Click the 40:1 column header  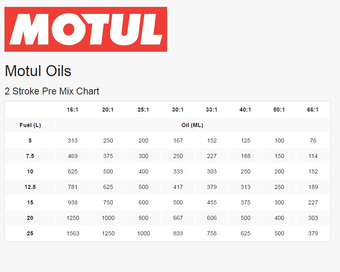point(245,110)
